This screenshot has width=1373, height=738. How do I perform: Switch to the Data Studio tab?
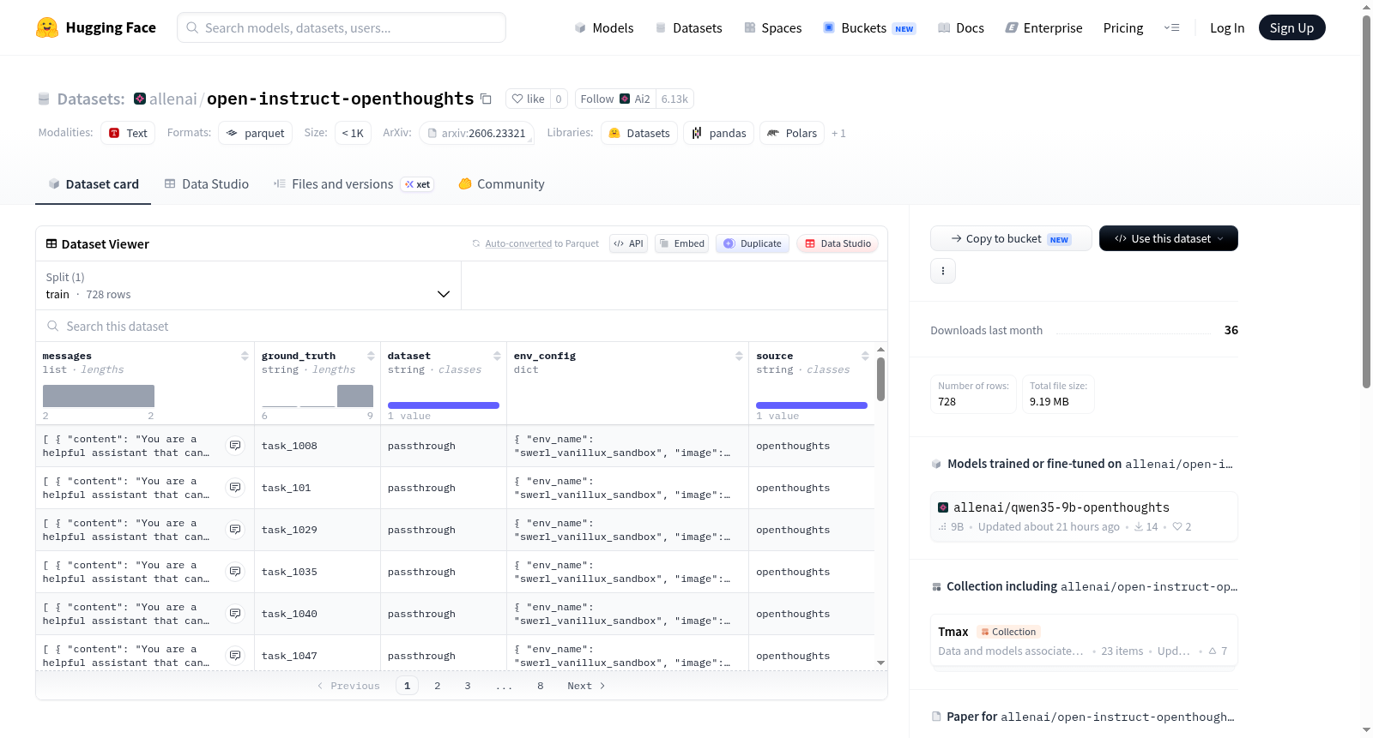(x=207, y=184)
